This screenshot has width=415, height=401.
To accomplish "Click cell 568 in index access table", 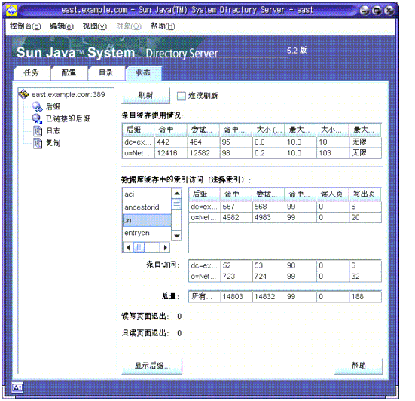I will (x=269, y=207).
